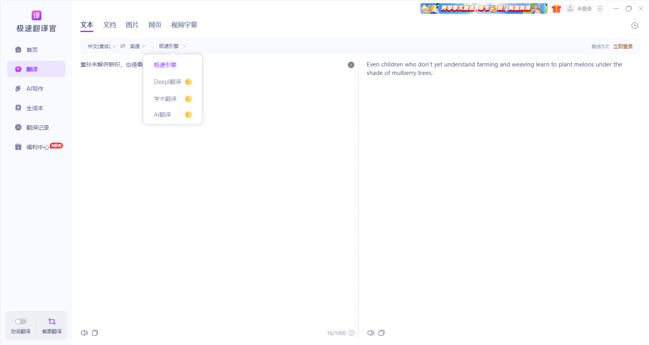Viewport: 649px width, 345px height.
Task: Switch to the 文档 tab
Action: (x=109, y=25)
